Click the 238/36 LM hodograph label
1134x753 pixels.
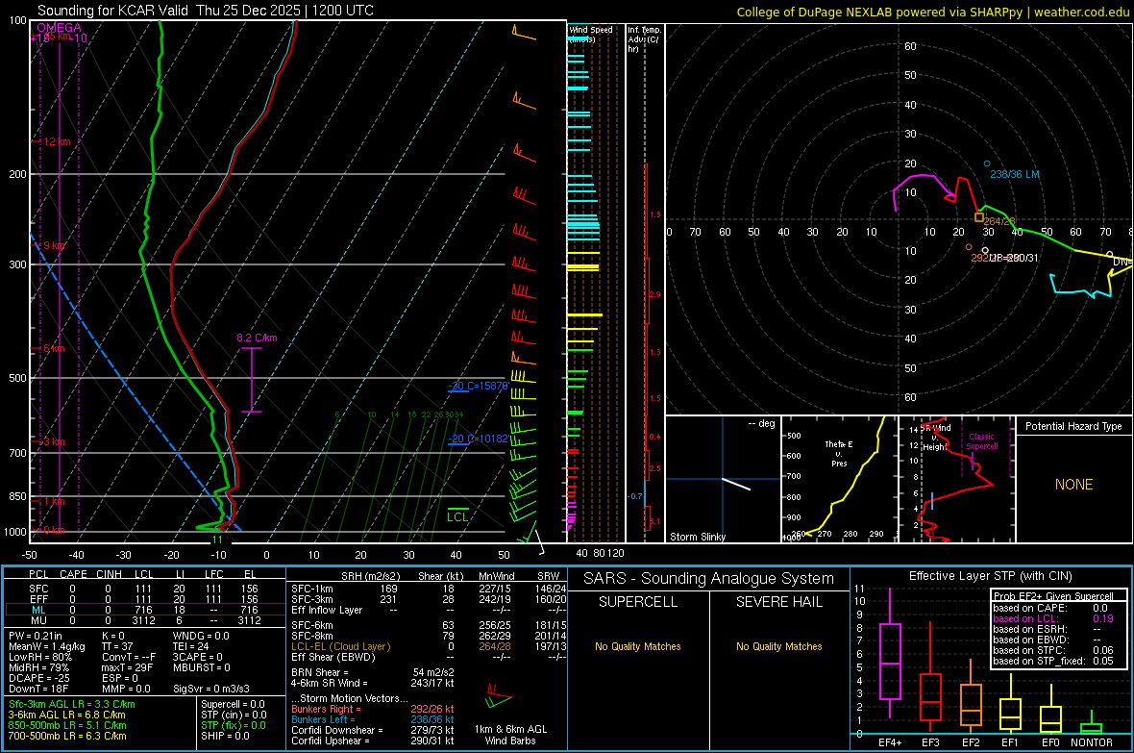[1015, 174]
